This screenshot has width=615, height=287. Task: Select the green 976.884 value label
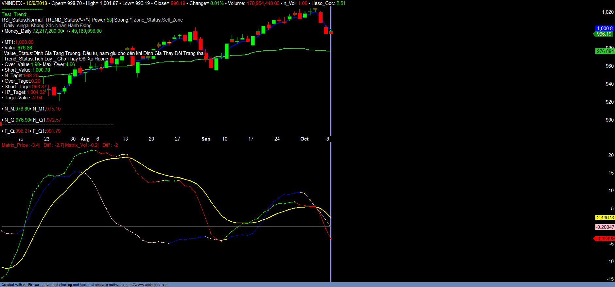[605, 51]
